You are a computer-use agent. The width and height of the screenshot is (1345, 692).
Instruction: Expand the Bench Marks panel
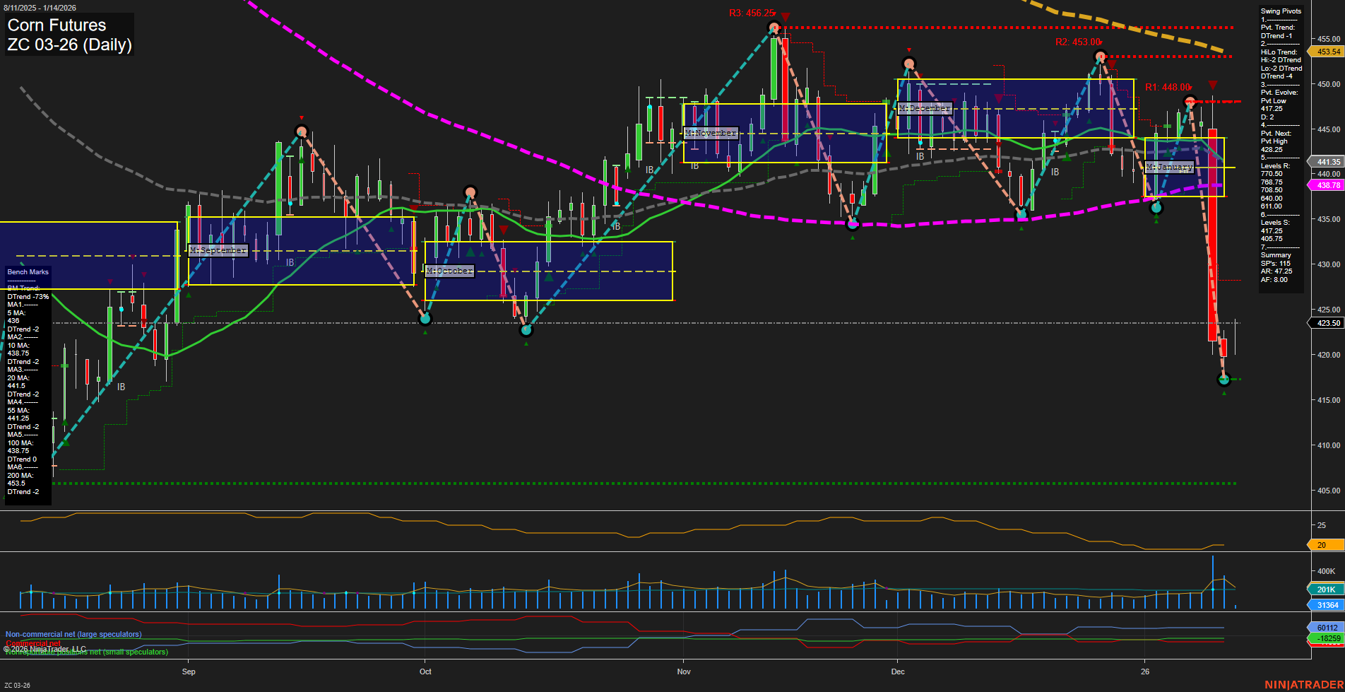tap(27, 271)
